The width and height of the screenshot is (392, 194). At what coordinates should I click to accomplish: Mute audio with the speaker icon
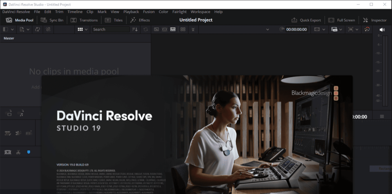click(382, 30)
